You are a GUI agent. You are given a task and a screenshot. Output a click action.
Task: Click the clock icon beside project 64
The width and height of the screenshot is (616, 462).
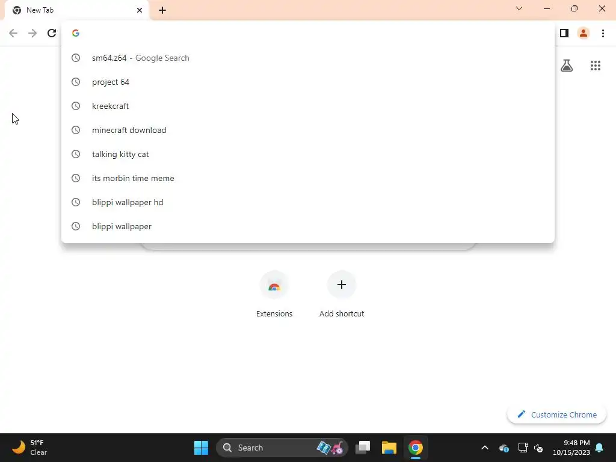pyautogui.click(x=76, y=82)
